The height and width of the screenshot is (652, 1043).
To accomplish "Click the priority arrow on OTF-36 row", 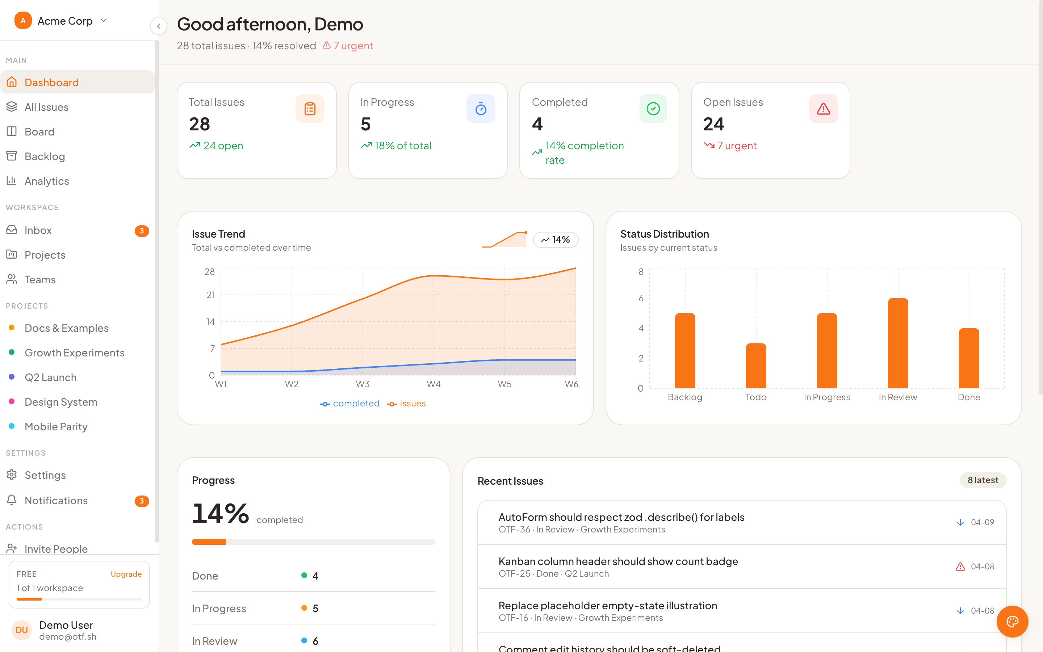I will (960, 522).
